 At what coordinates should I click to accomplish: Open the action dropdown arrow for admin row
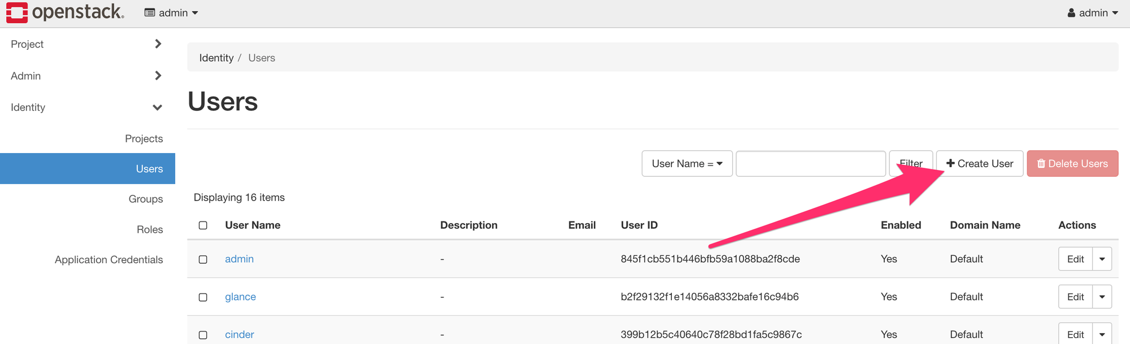click(x=1102, y=259)
